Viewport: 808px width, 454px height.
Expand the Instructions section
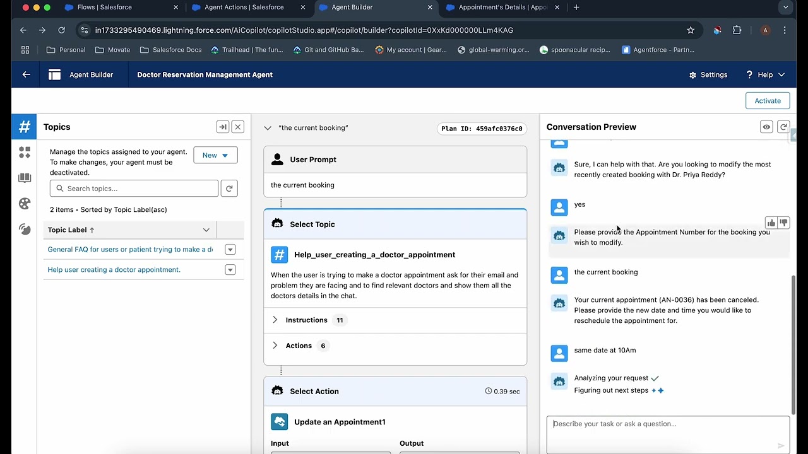(x=275, y=320)
